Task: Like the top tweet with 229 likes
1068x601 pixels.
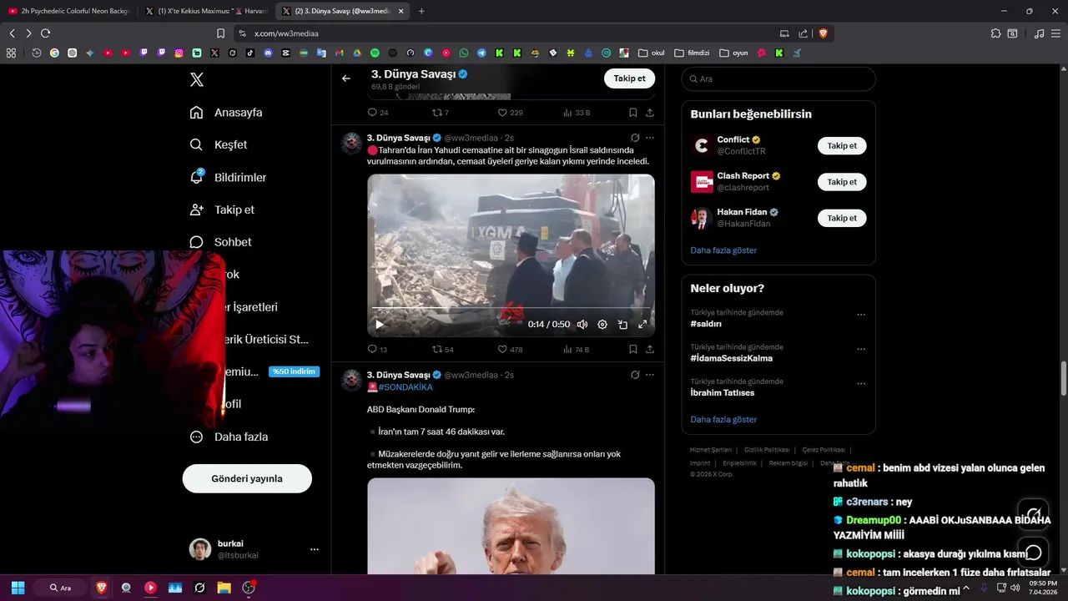Action: [510, 113]
